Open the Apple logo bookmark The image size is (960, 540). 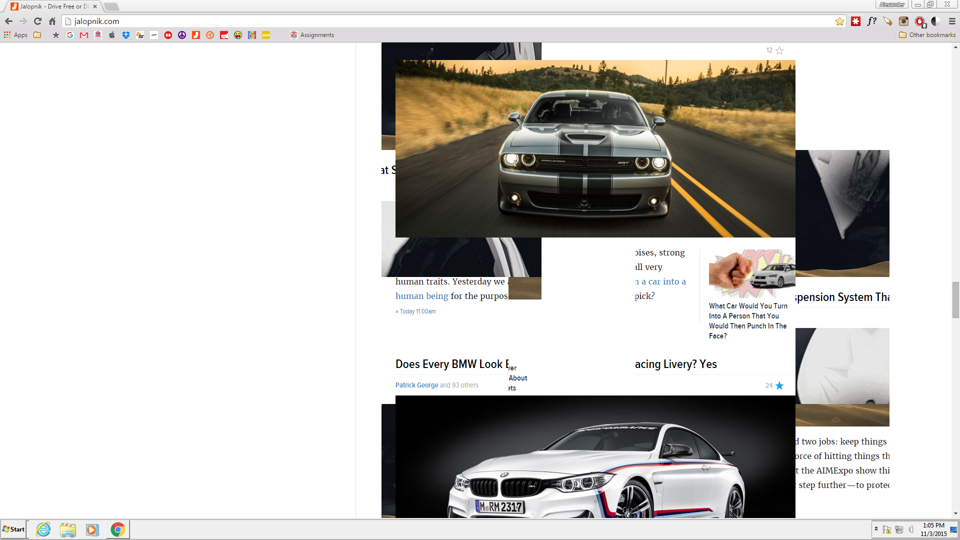pos(112,35)
